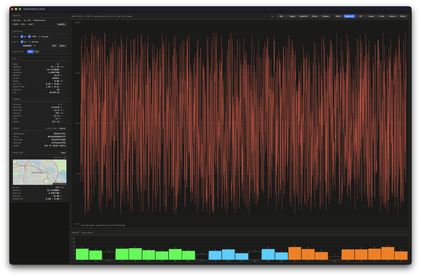Click the OUT 2 frequency field
The width and height of the screenshot is (421, 277).
pyautogui.click(x=23, y=46)
